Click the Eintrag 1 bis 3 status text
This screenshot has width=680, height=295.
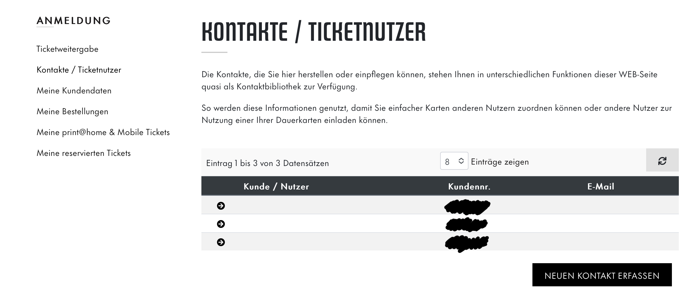267,163
